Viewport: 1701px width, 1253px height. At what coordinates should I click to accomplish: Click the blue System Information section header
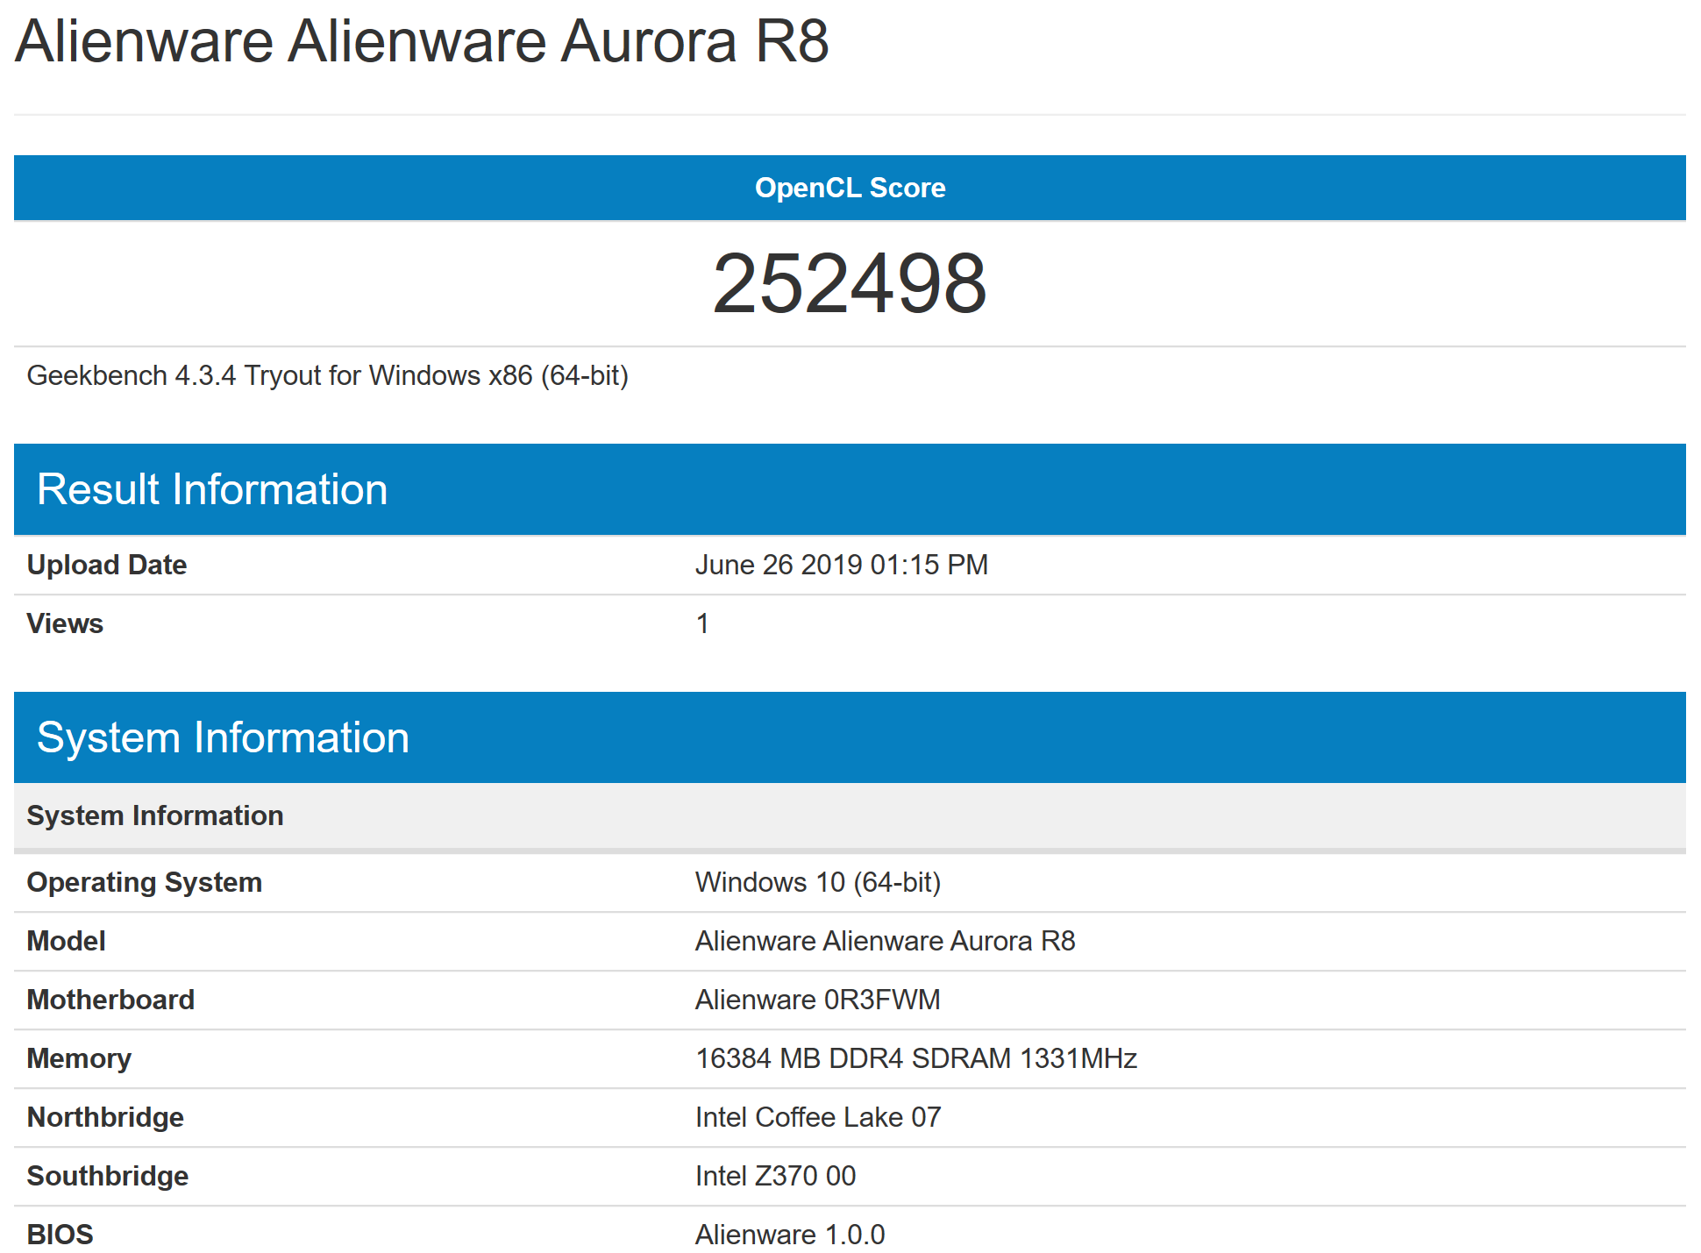(x=850, y=737)
